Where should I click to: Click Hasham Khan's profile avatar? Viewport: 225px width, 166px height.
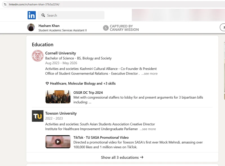click(x=31, y=27)
